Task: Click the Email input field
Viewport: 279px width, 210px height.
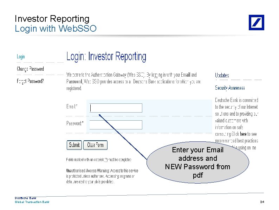Action: [x=116, y=108]
